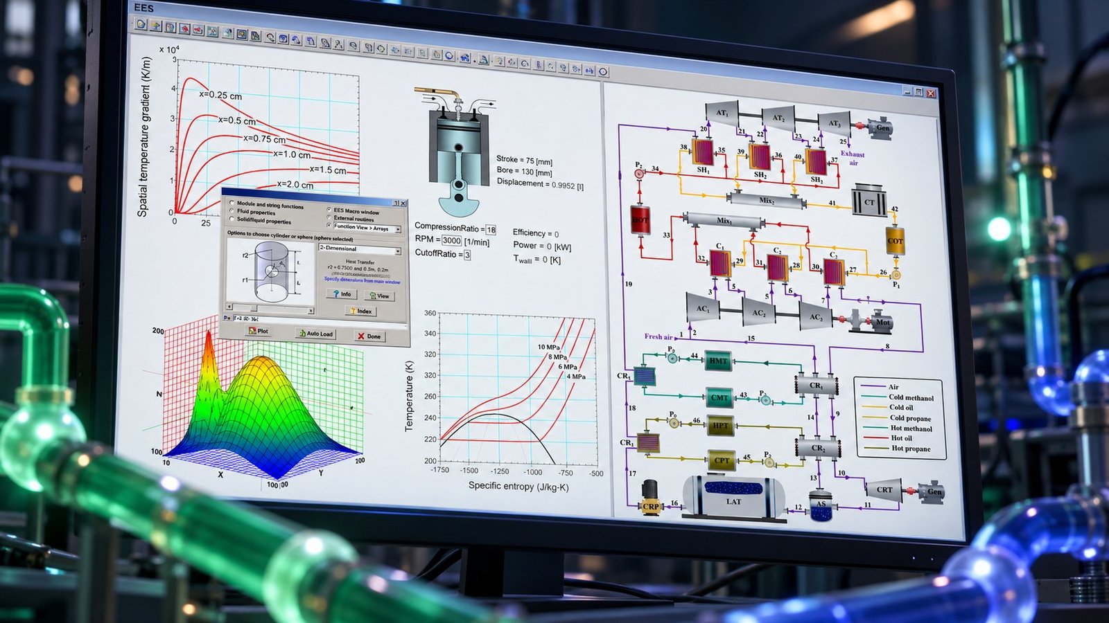Image resolution: width=1109 pixels, height=623 pixels.
Task: Select the Solid/liquid properties radio button
Action: click(x=232, y=219)
